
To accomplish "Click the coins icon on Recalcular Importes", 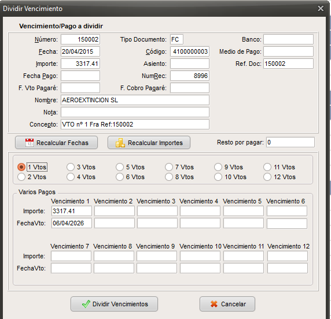I will click(120, 143).
